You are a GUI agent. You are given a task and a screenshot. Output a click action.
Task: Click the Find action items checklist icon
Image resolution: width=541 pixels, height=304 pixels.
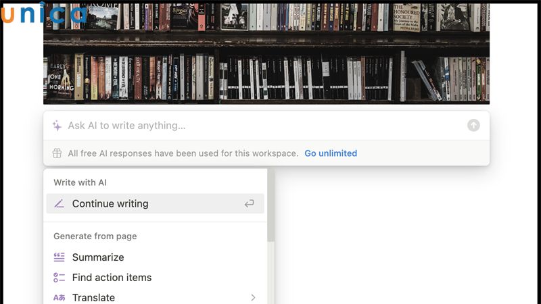[x=60, y=278]
